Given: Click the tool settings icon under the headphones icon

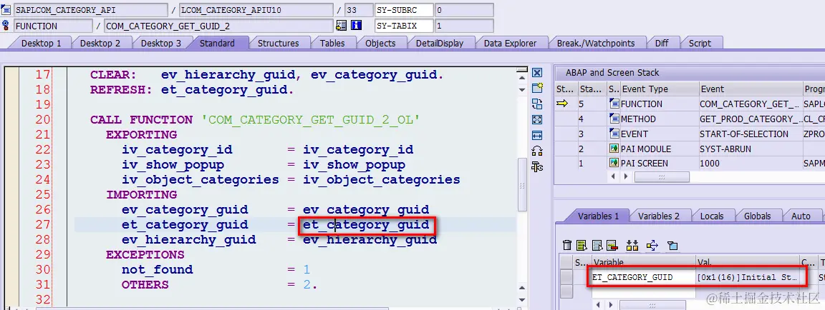Looking at the screenshot, I should (537, 167).
